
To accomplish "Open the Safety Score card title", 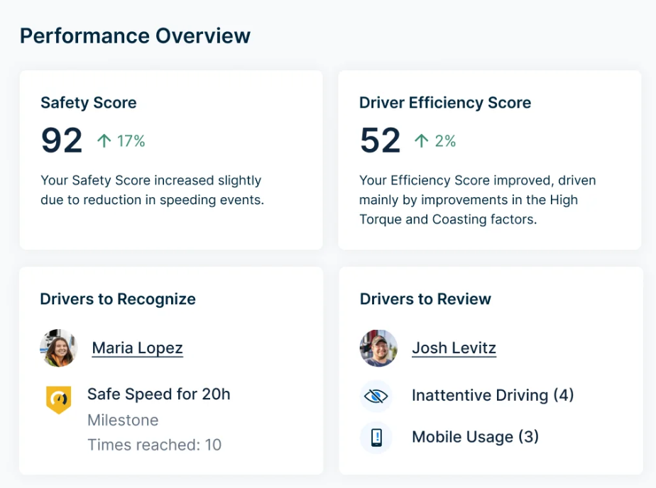I will click(89, 103).
